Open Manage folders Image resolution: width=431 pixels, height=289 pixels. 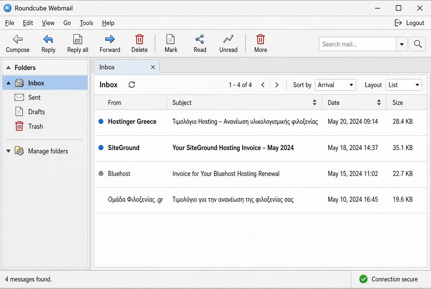48,151
